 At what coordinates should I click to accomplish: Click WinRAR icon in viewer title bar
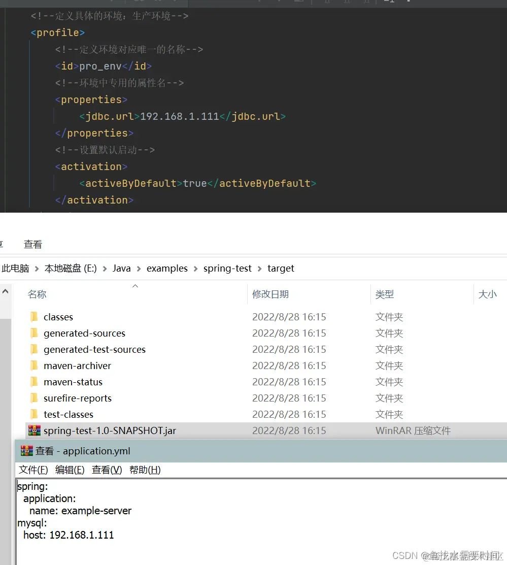point(27,451)
